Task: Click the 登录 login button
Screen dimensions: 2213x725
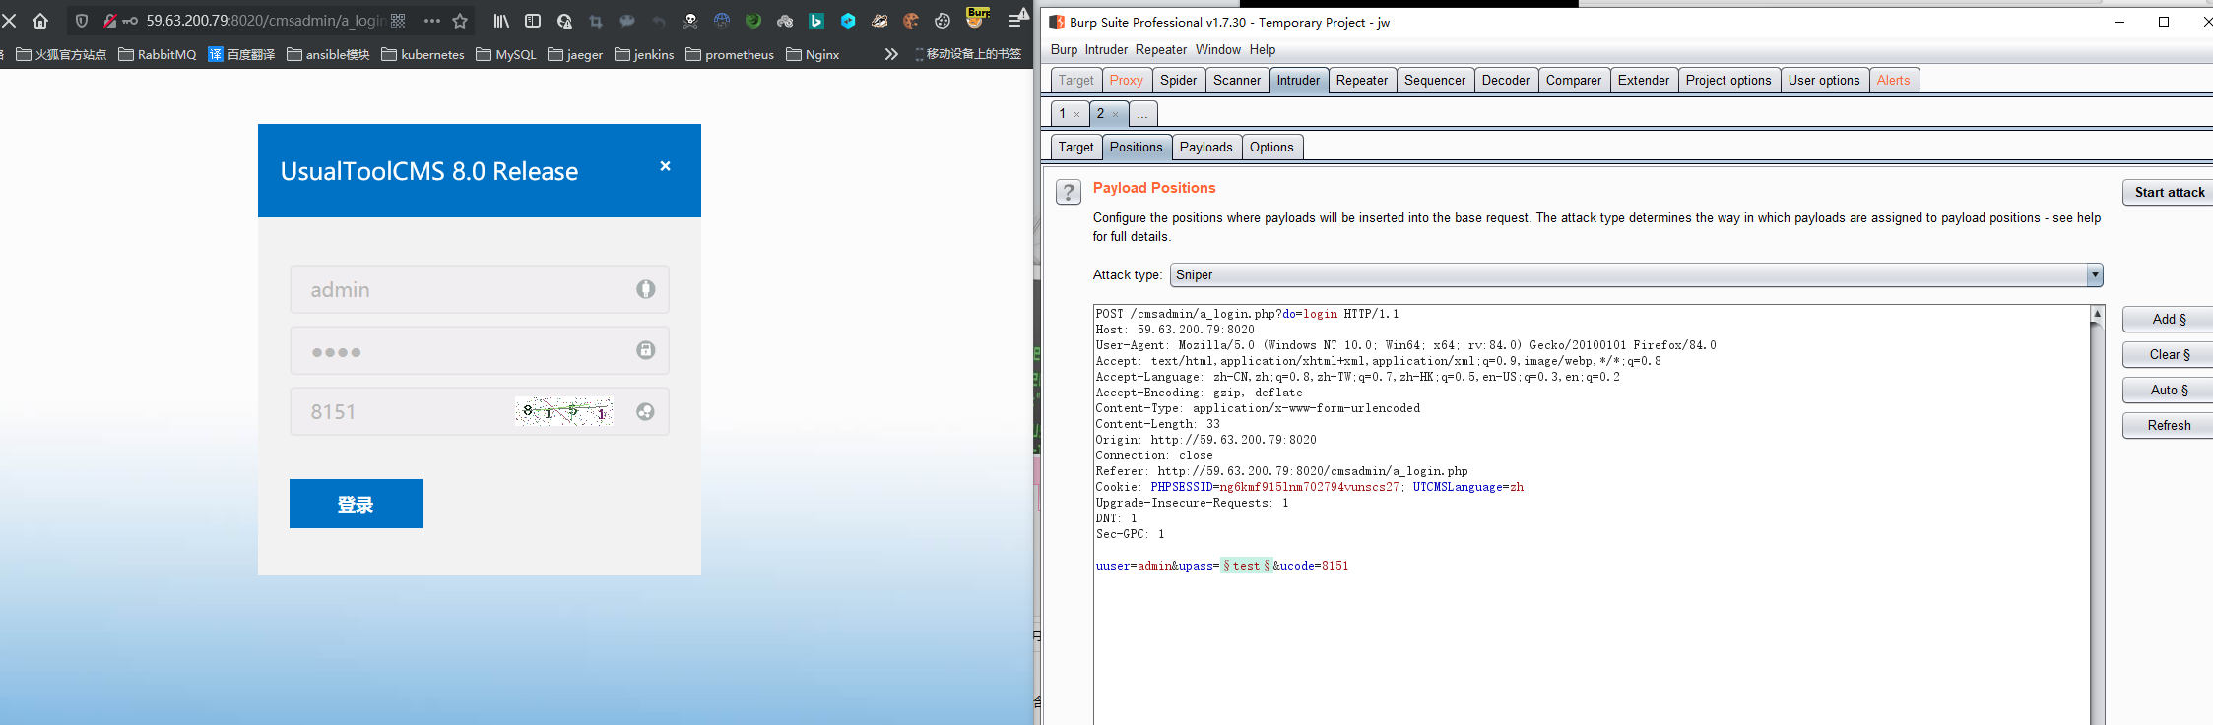Action: [356, 504]
